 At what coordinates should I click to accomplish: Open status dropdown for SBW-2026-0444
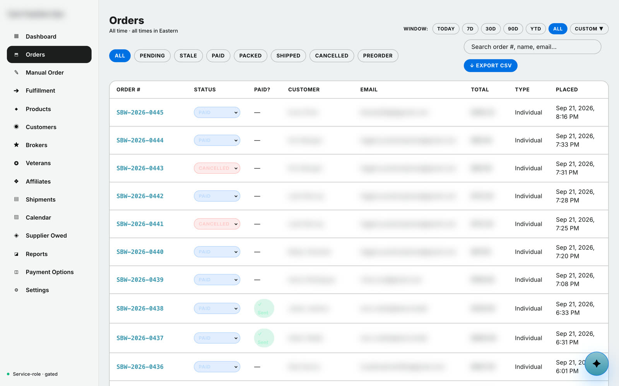coord(217,140)
